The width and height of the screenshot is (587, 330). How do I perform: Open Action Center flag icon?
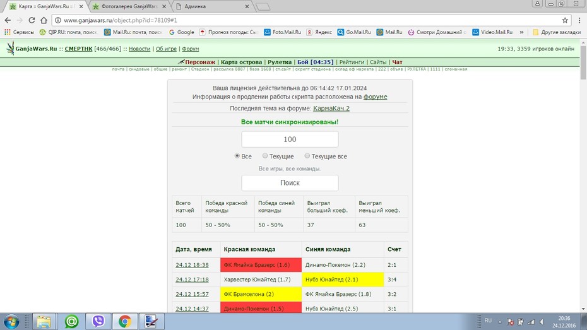click(510, 322)
